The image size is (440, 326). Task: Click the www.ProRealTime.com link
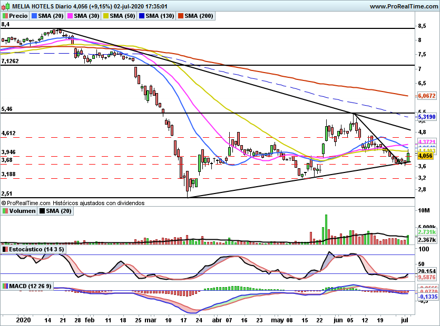click(404, 6)
